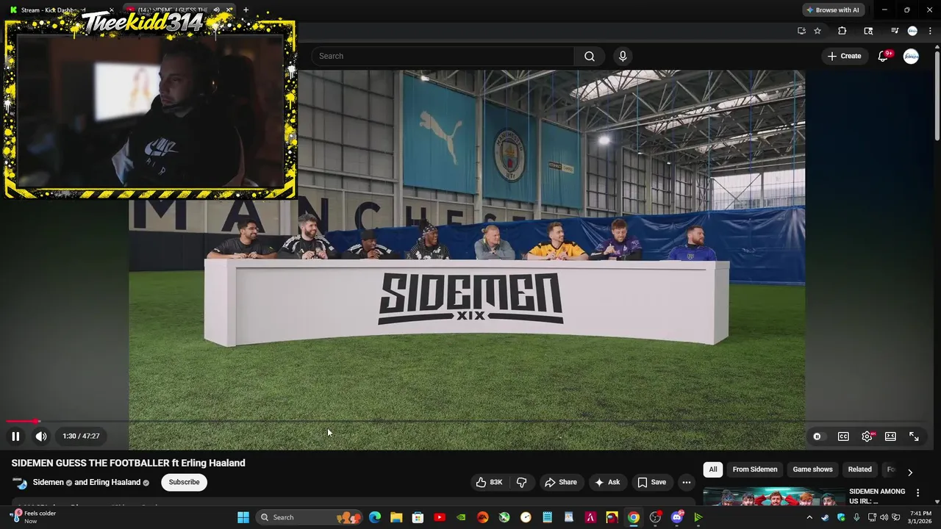Open the YouTube notifications bell
Viewport: 941px width, 529px height.
pyautogui.click(x=884, y=56)
